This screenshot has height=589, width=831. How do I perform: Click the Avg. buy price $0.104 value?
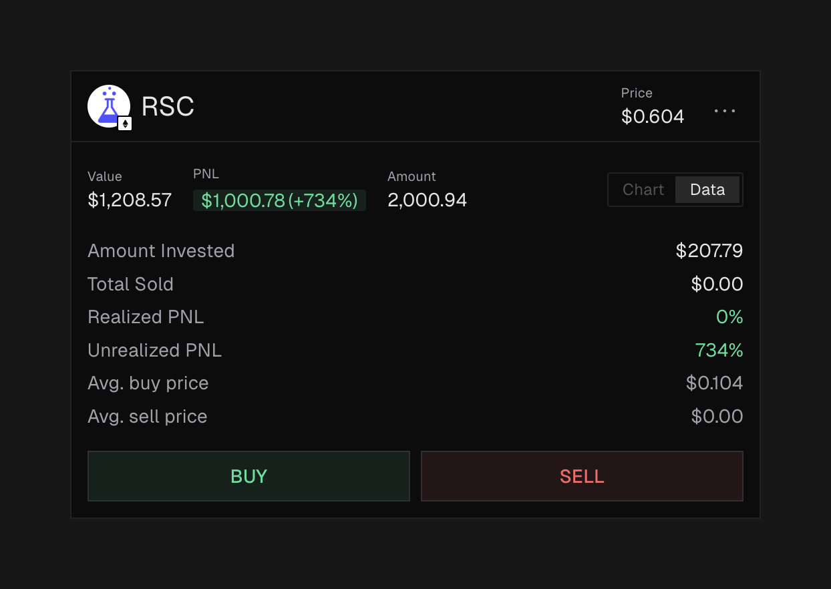[714, 383]
